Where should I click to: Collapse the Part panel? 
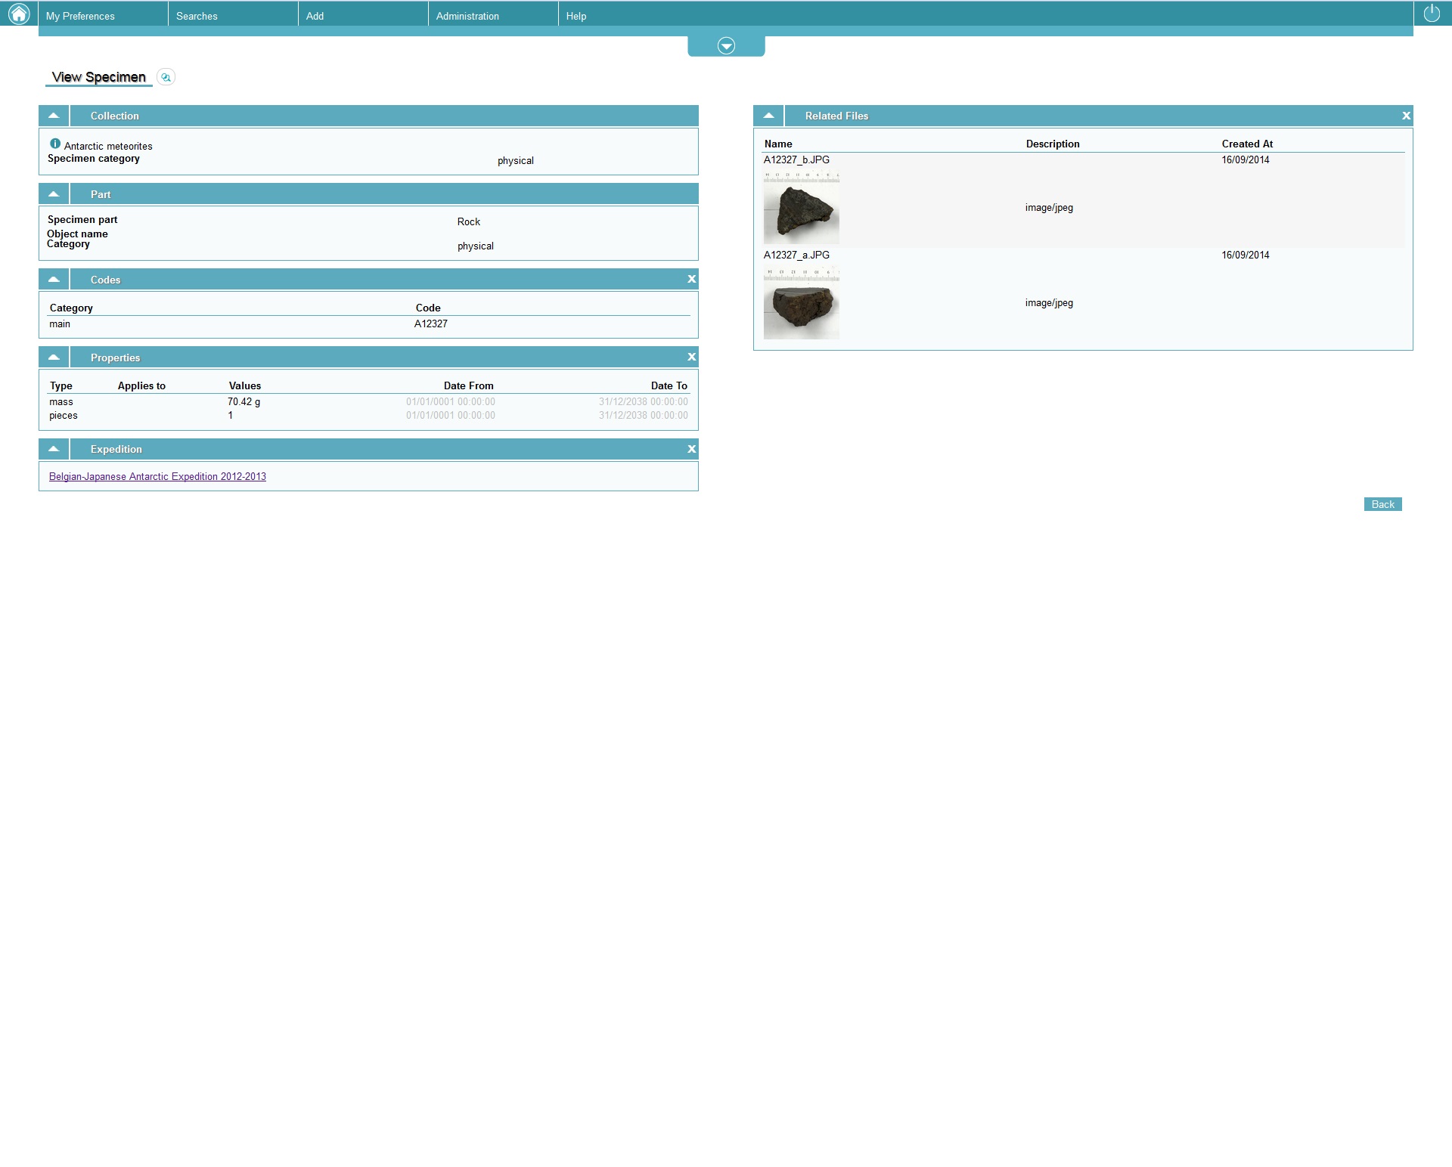tap(54, 194)
